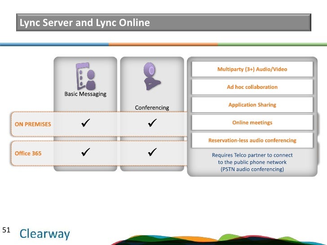This screenshot has width=327, height=245.
Task: Select the Application Sharing box
Action: click(x=252, y=105)
